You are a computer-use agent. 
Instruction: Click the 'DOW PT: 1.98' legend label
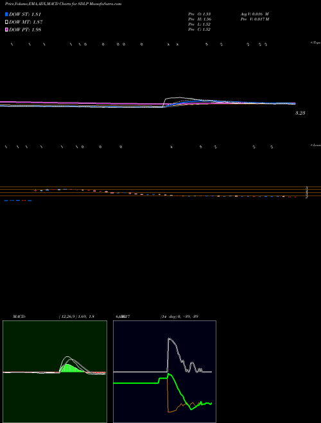(25, 29)
